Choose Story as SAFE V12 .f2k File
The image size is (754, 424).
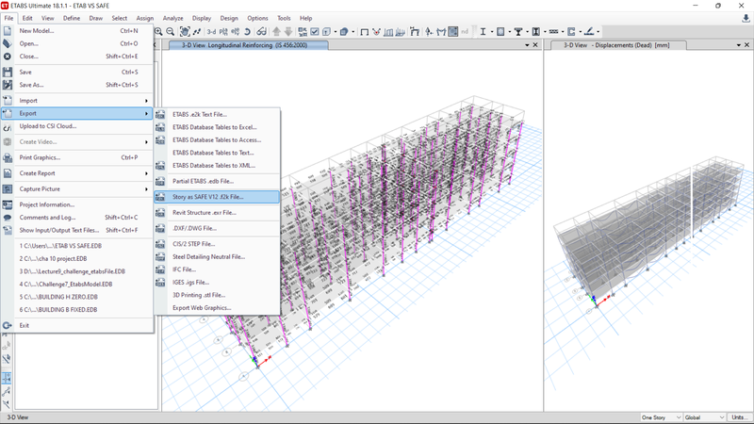217,197
